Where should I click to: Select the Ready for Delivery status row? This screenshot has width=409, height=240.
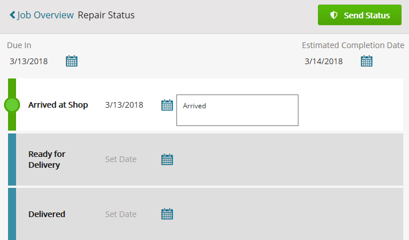pos(206,159)
